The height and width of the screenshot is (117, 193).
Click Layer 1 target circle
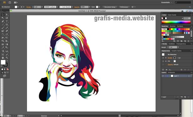[x=189, y=76]
